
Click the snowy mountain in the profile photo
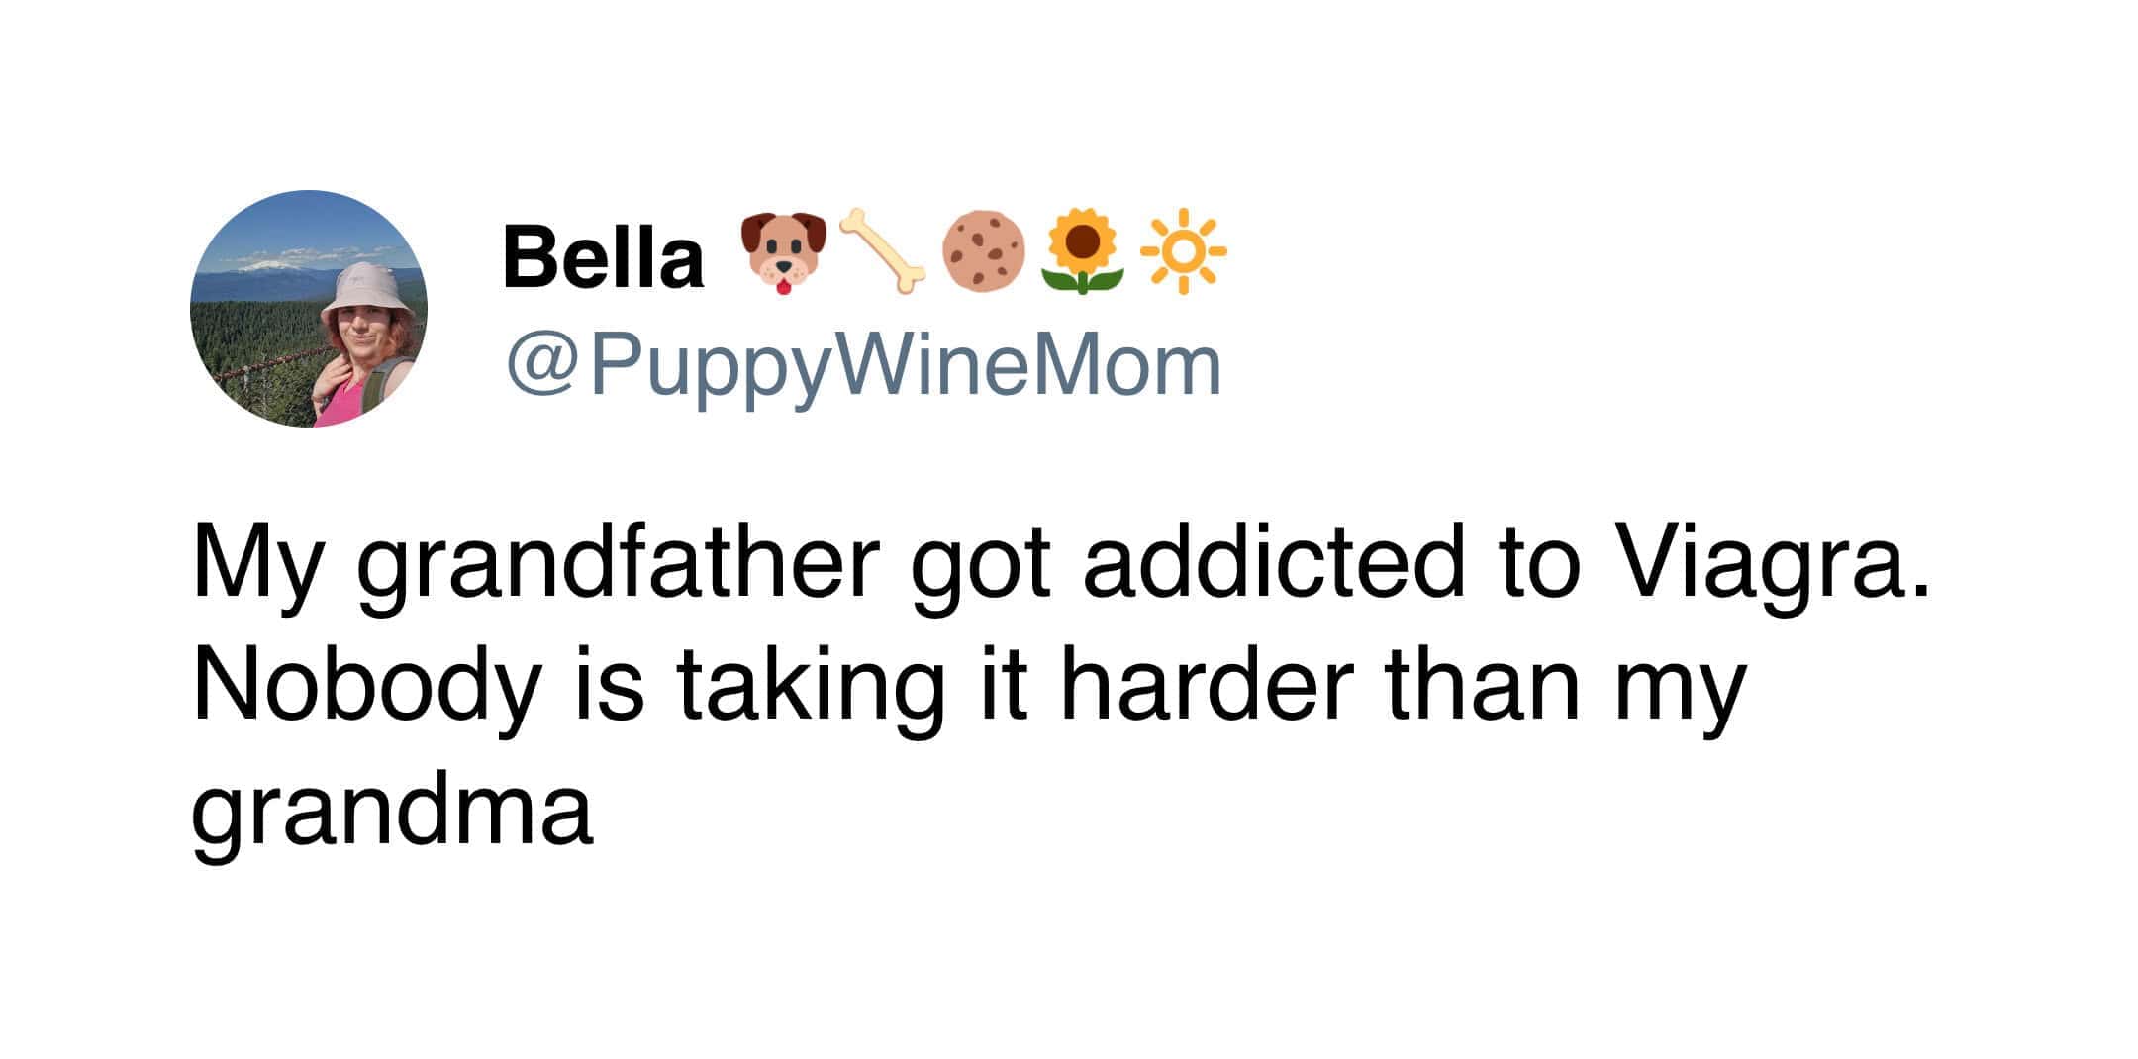(x=271, y=266)
